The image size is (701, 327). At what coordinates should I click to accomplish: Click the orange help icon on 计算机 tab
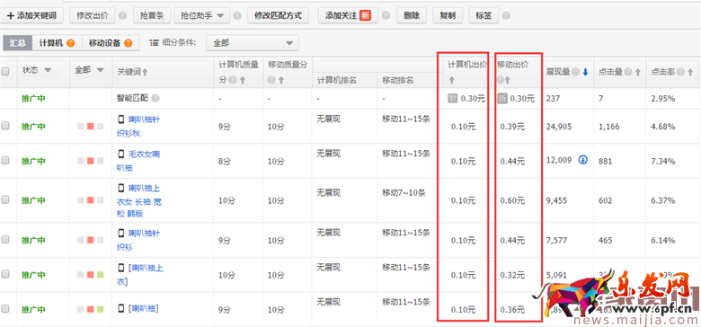click(70, 43)
